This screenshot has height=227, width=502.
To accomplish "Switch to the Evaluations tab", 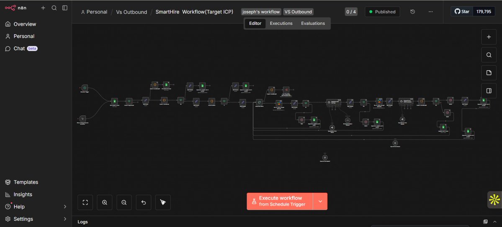I will click(313, 23).
